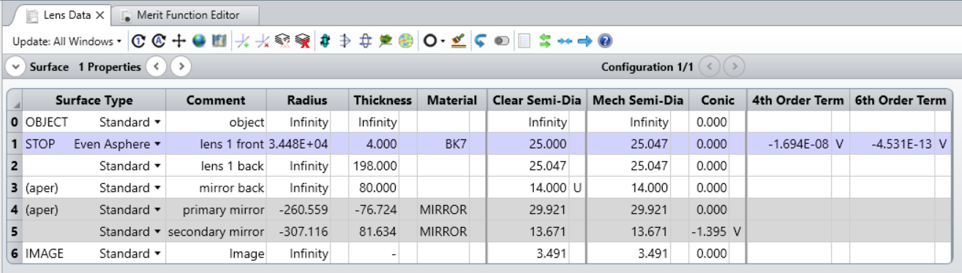Click the Radius column header
The height and width of the screenshot is (273, 962).
[307, 100]
